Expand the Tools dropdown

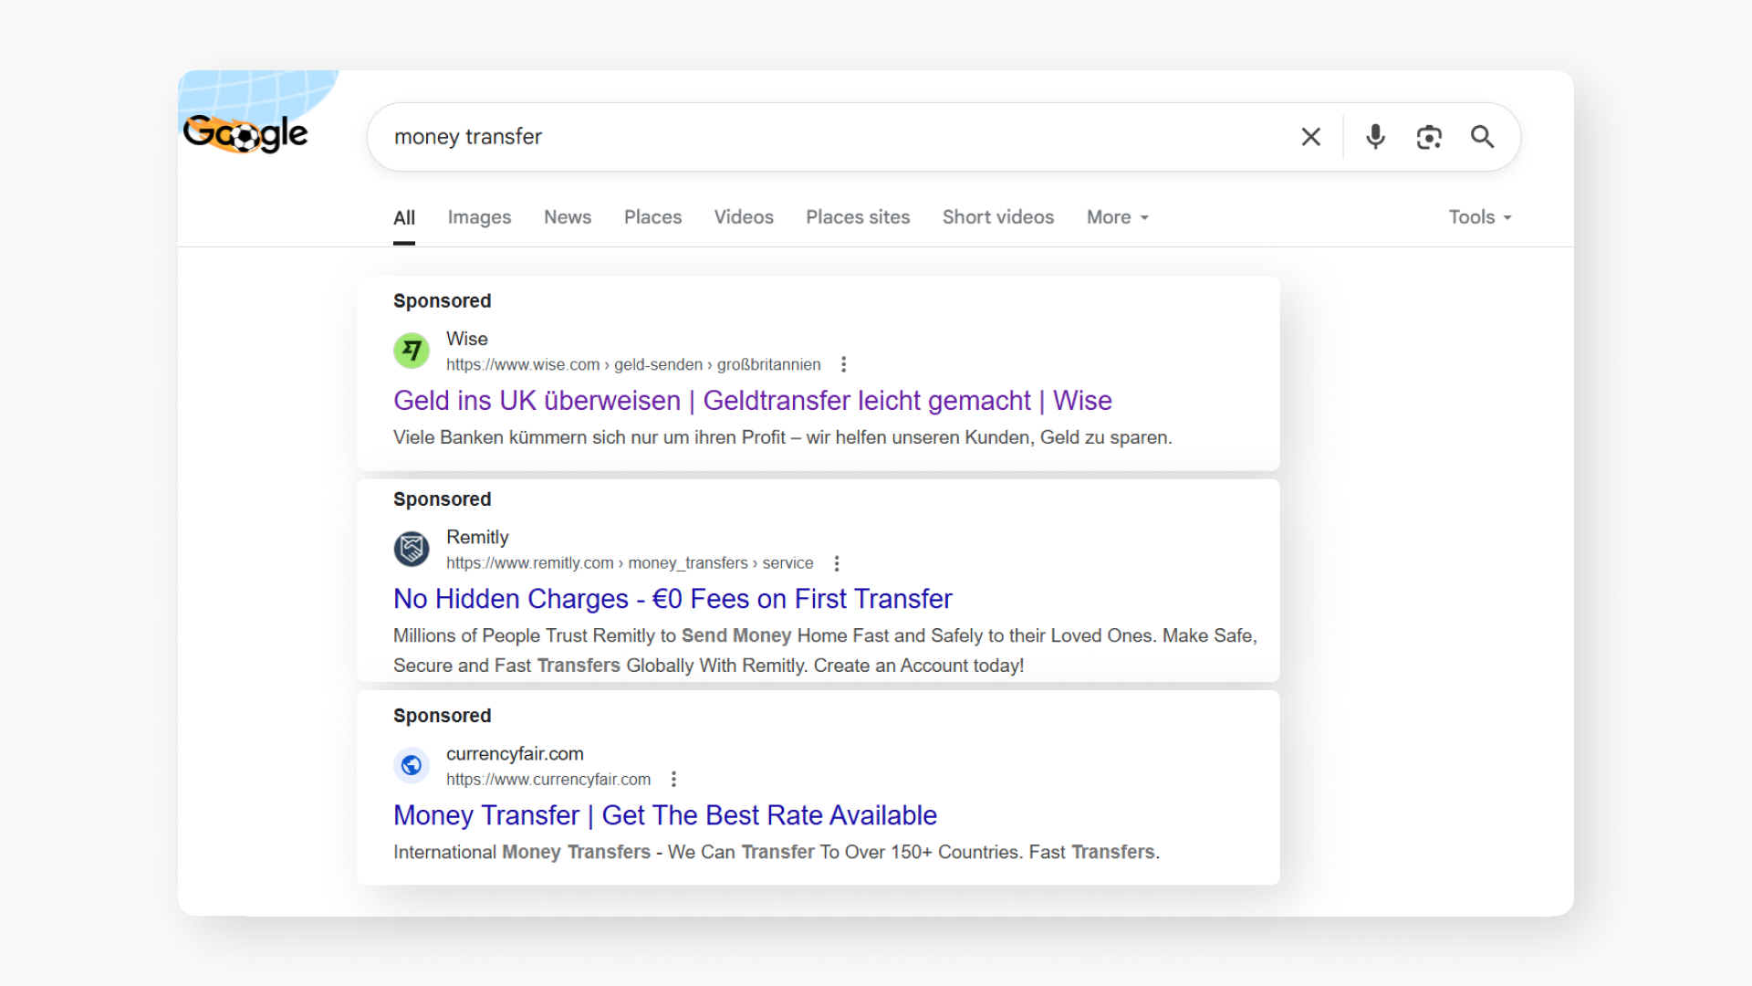click(x=1480, y=217)
